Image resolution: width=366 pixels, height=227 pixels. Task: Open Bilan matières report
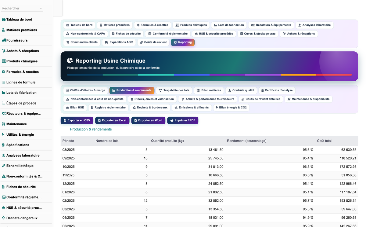pyautogui.click(x=209, y=90)
